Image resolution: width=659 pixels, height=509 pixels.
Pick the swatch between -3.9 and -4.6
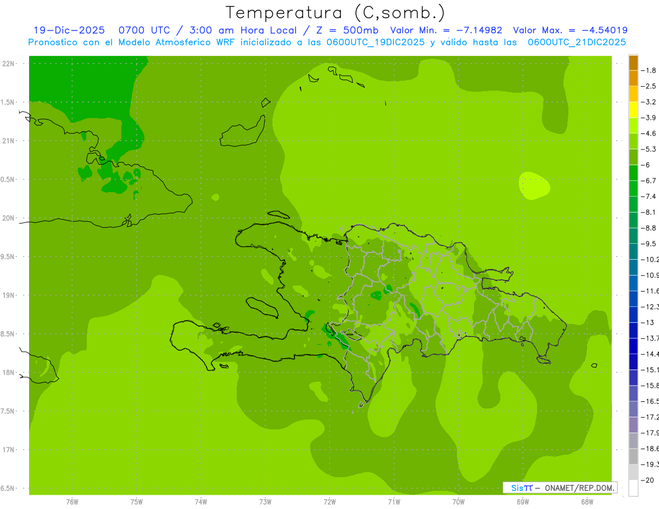pyautogui.click(x=633, y=125)
